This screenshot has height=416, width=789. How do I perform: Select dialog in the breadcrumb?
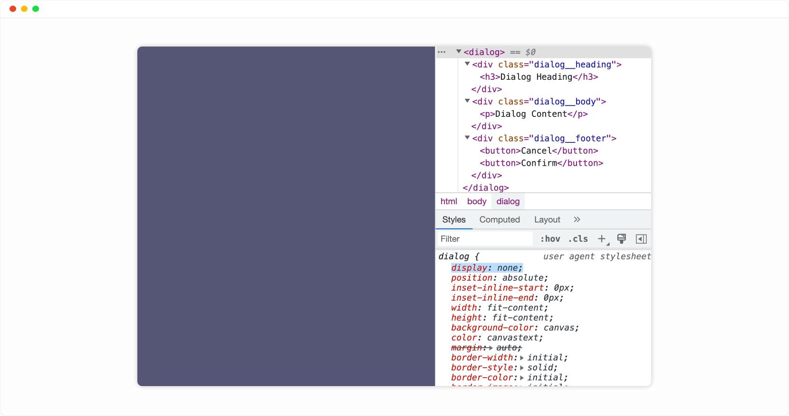[x=508, y=201]
